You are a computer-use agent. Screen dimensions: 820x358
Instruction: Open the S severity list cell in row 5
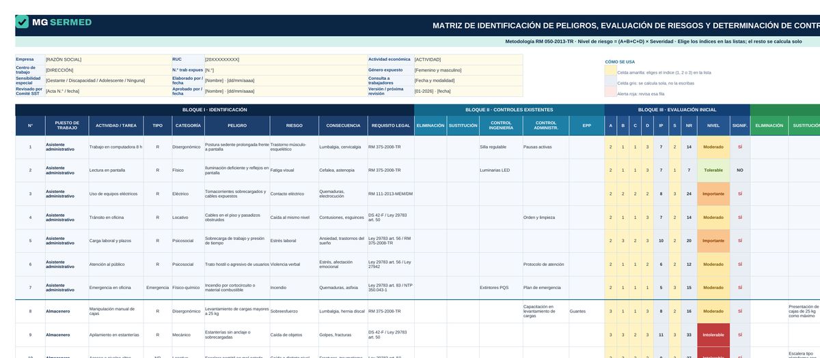pyautogui.click(x=674, y=241)
